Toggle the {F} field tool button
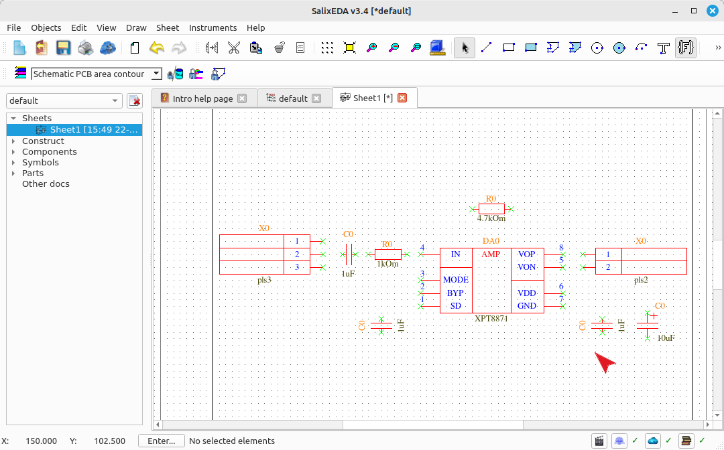Viewport: 724px width, 450px height. pyautogui.click(x=686, y=48)
